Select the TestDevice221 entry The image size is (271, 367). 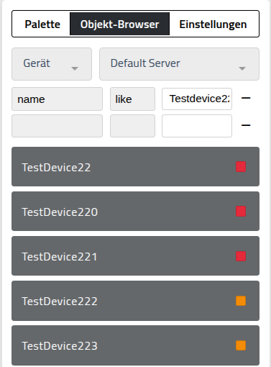[135, 256]
